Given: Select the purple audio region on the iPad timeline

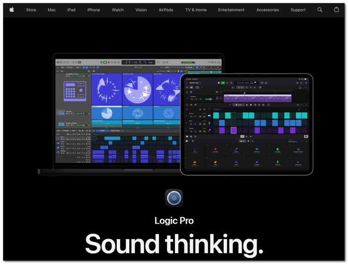Looking at the screenshot, I should [258, 98].
